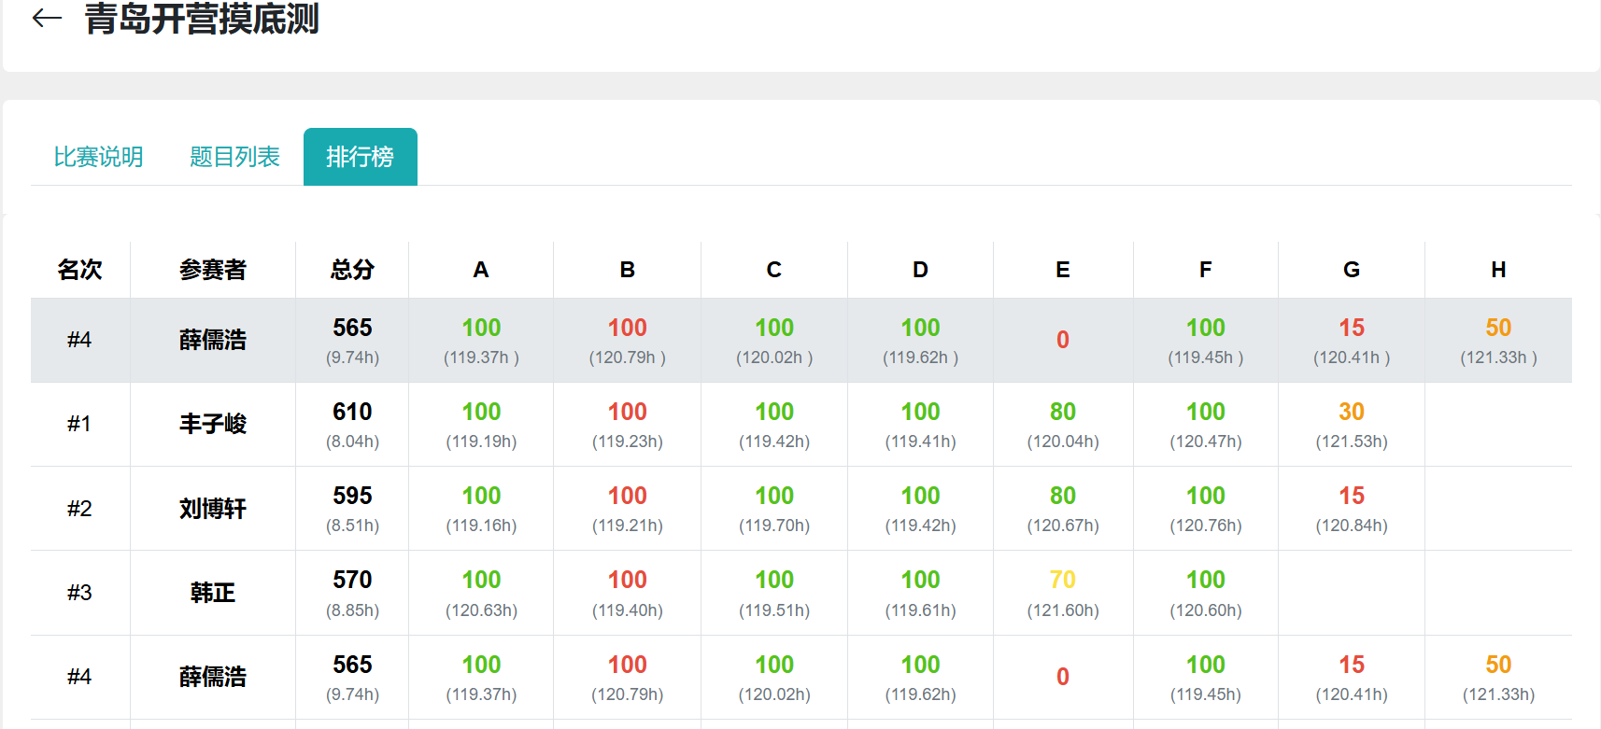1601x729 pixels.
Task: Switch to the 题目列表 tab
Action: tap(234, 157)
